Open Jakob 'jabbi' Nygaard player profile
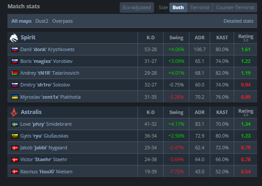Screen dimensions: 262x186 (x=44, y=148)
